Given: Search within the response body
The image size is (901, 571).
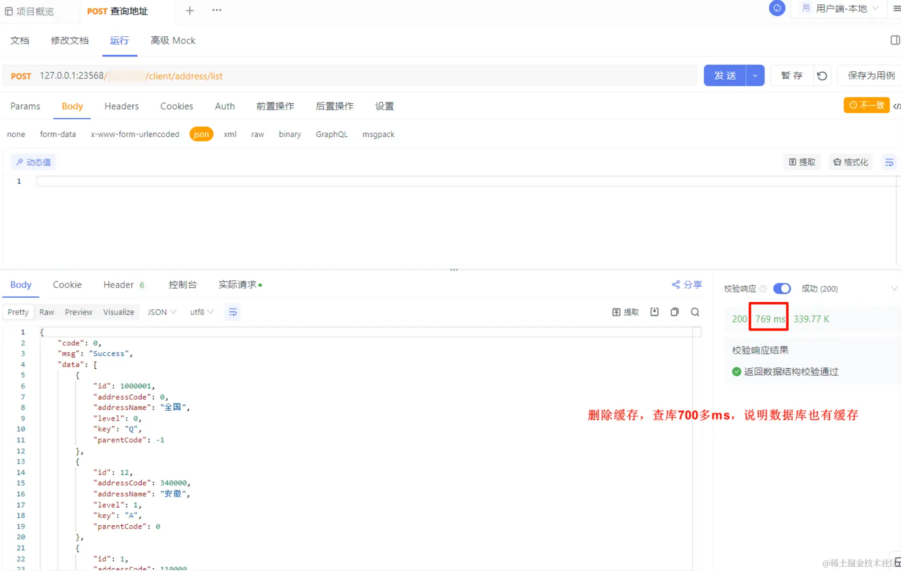Looking at the screenshot, I should pyautogui.click(x=695, y=312).
